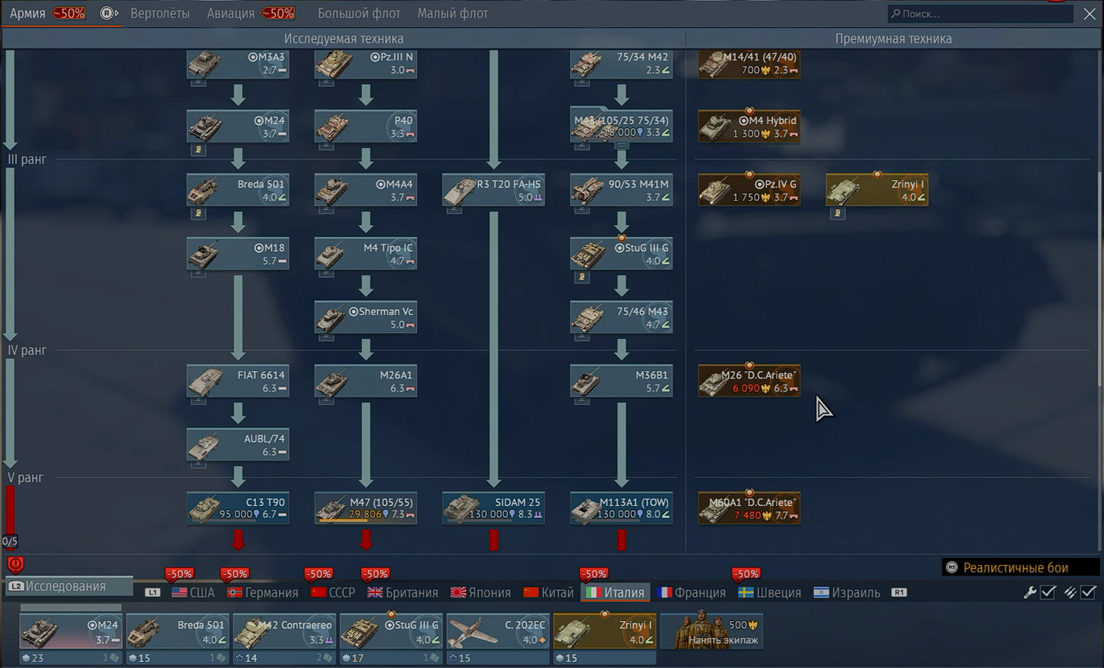Select the M36B1 tank destroyer
The image size is (1104, 668).
pos(621,381)
